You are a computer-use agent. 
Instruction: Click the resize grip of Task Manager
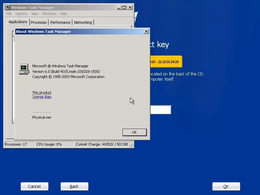[131, 145]
